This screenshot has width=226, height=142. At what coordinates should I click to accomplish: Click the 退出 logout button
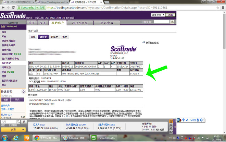(x=170, y=15)
